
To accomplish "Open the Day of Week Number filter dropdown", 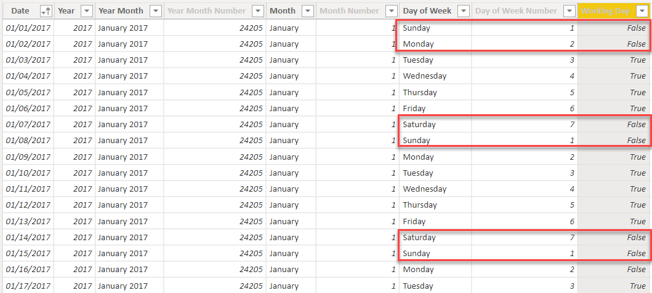I will pos(569,11).
